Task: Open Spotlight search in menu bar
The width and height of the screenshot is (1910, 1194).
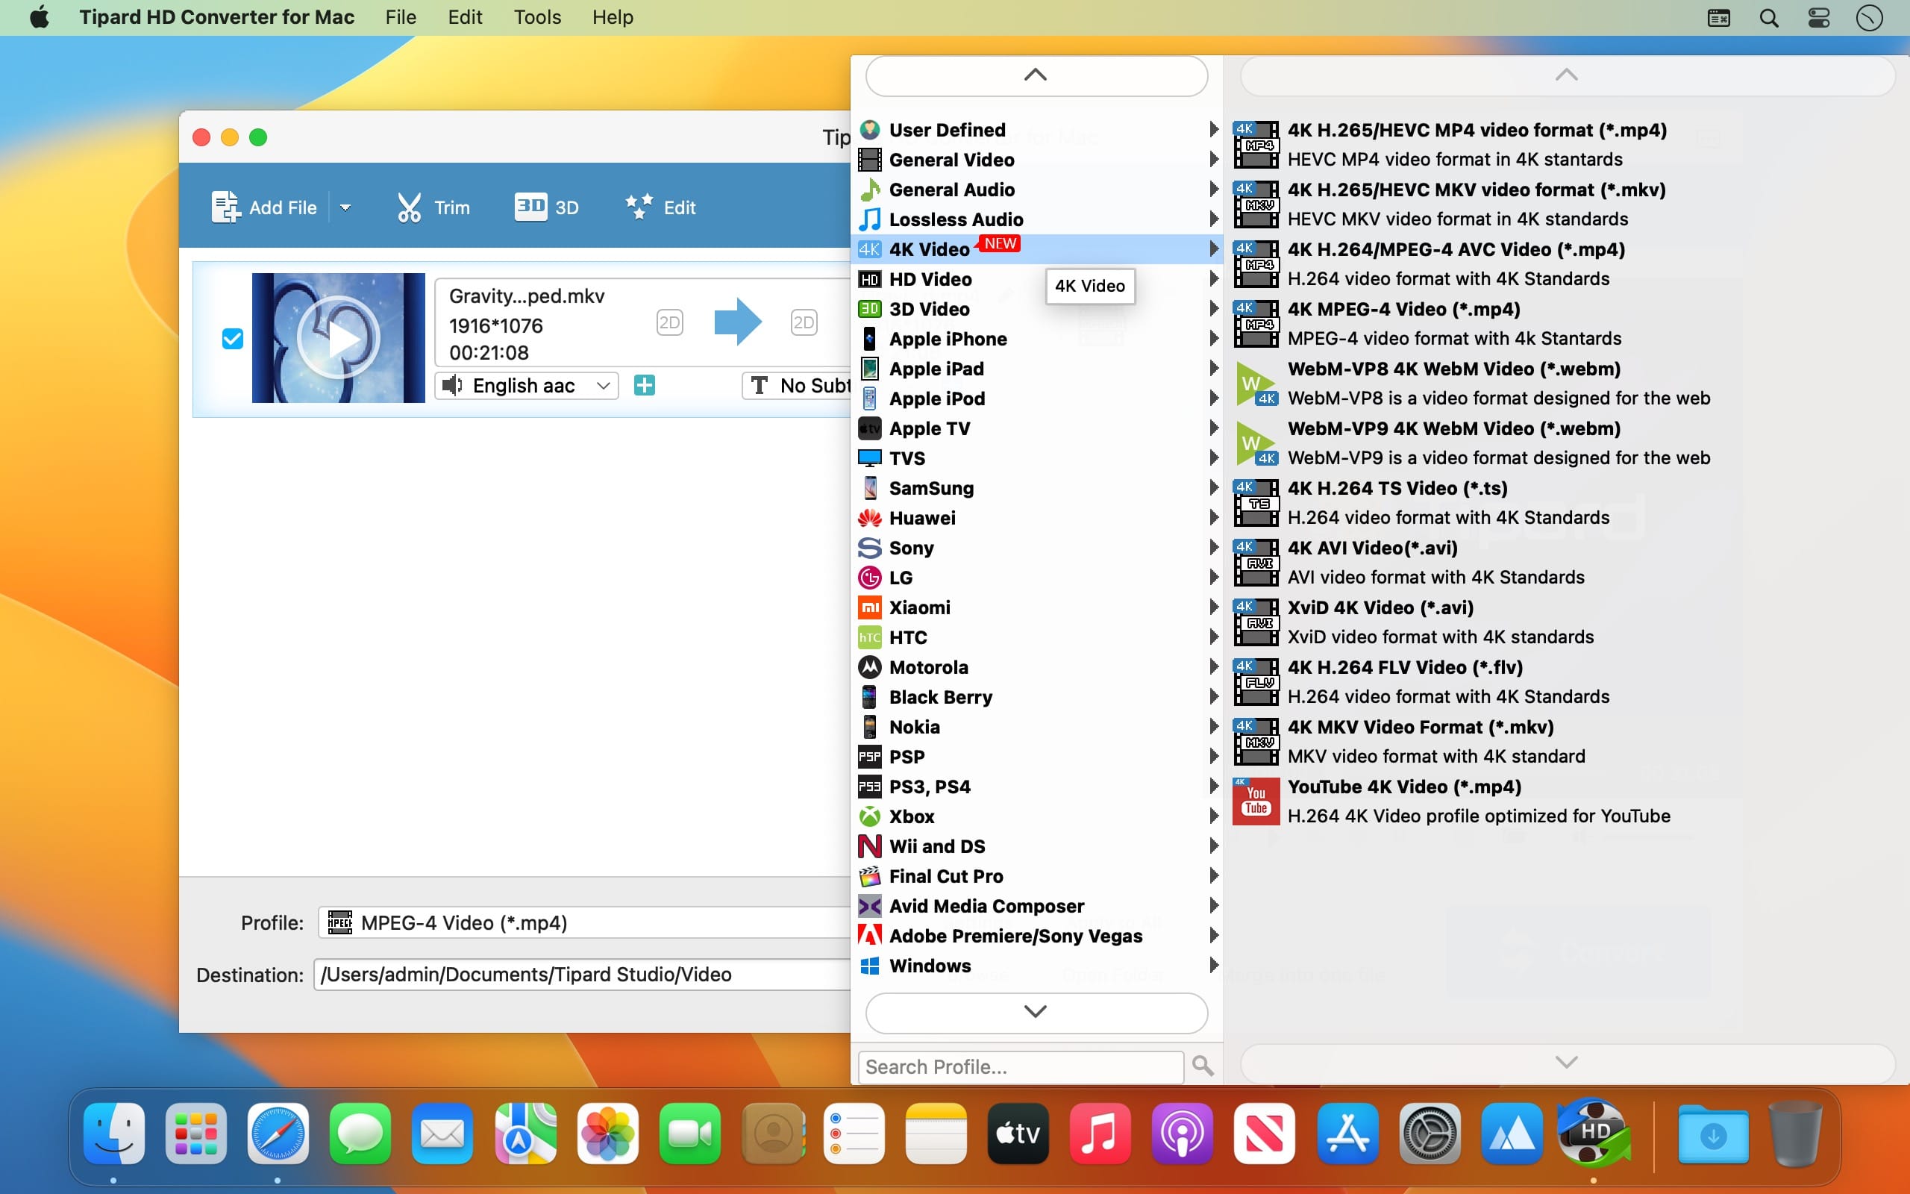Action: pos(1769,17)
